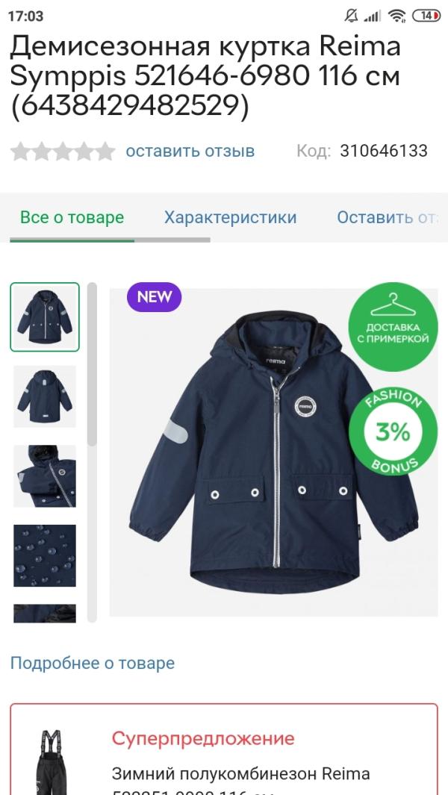Tap the battery indicator icon
This screenshot has height=795, width=448.
coord(426,16)
